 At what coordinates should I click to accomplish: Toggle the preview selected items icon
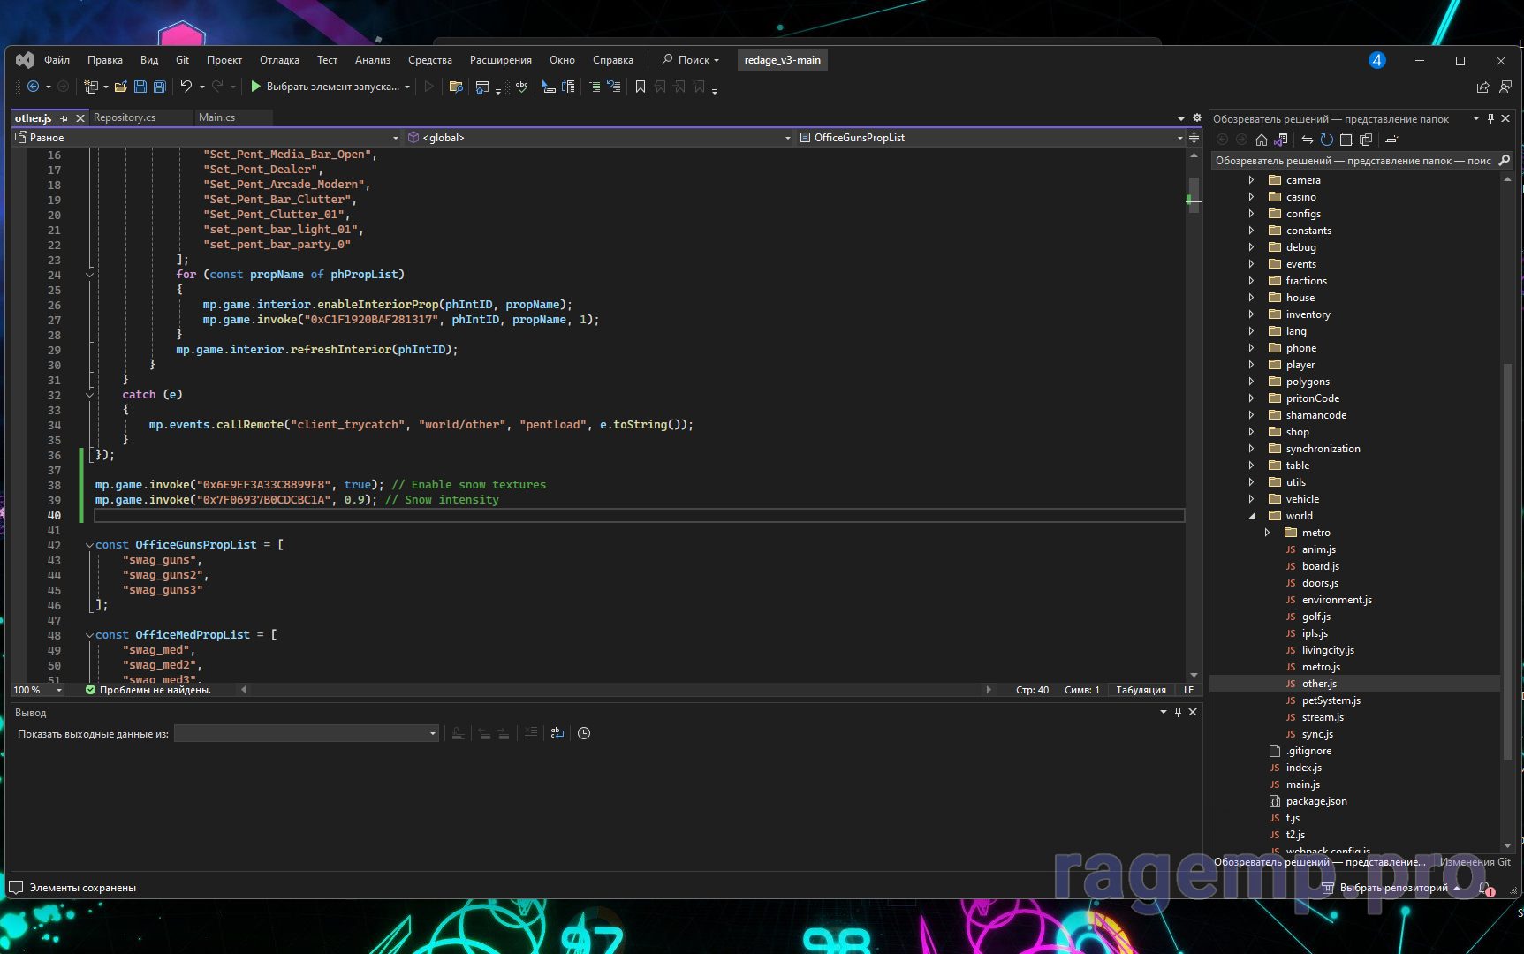pos(1392,140)
